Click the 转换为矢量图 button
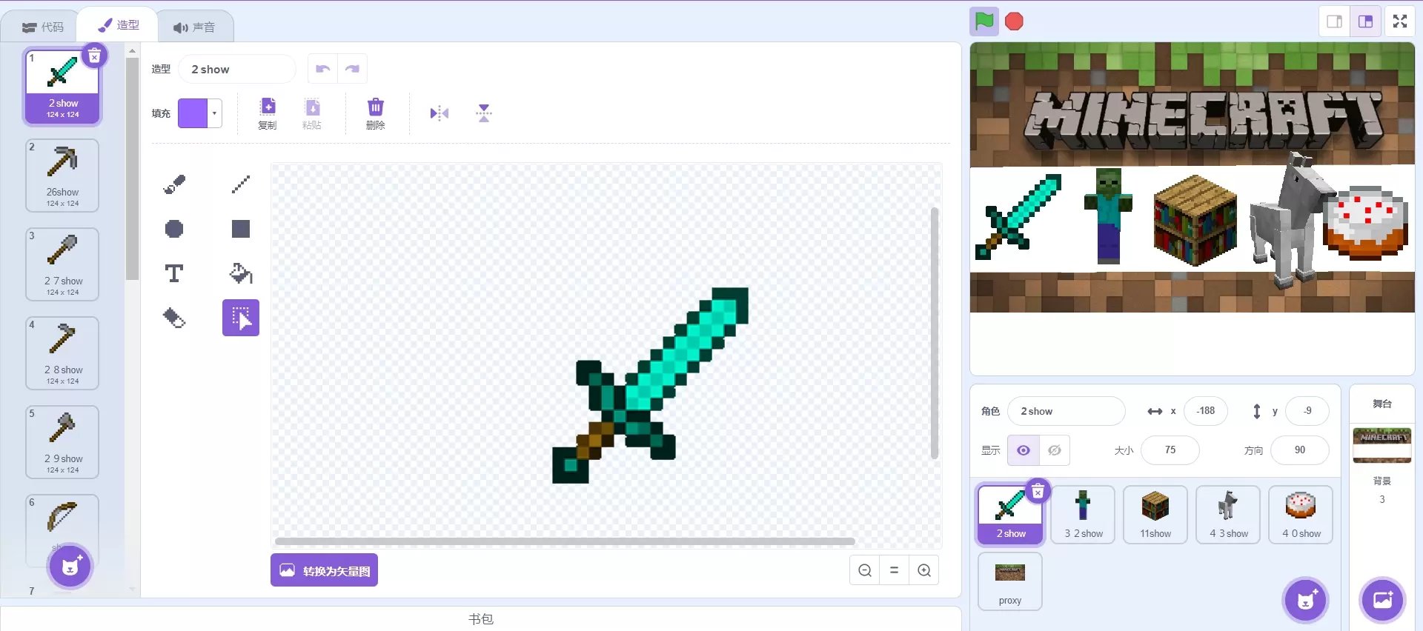This screenshot has width=1423, height=631. coord(324,570)
